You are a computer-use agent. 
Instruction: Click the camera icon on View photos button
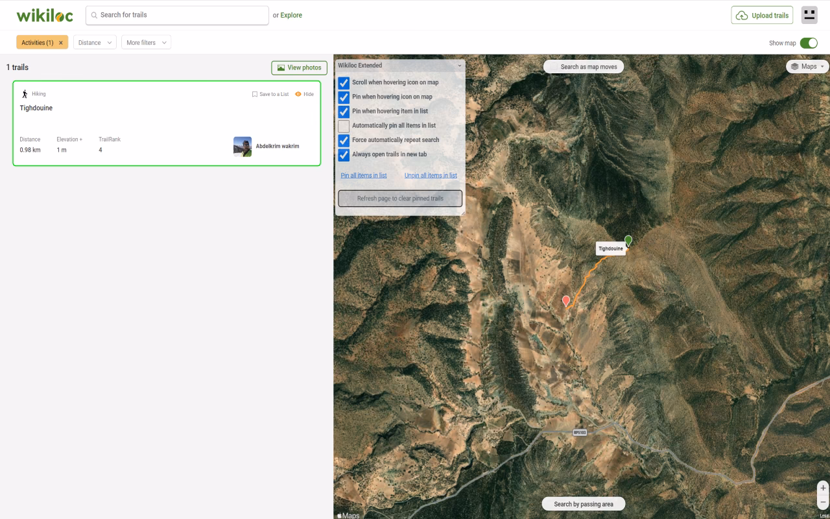pyautogui.click(x=281, y=67)
